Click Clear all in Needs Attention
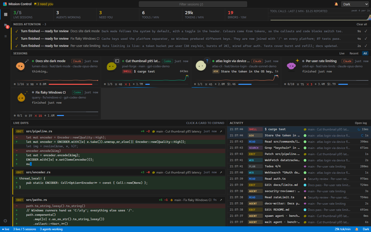 point(362,24)
